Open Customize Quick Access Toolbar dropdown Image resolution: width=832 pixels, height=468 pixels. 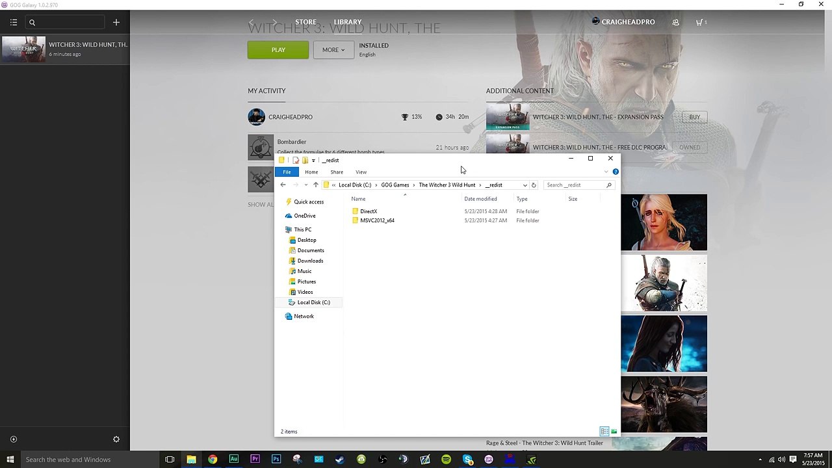point(313,161)
